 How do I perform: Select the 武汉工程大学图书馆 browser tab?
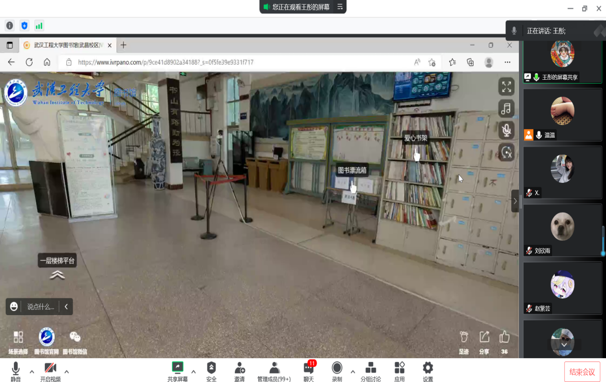[x=67, y=45]
